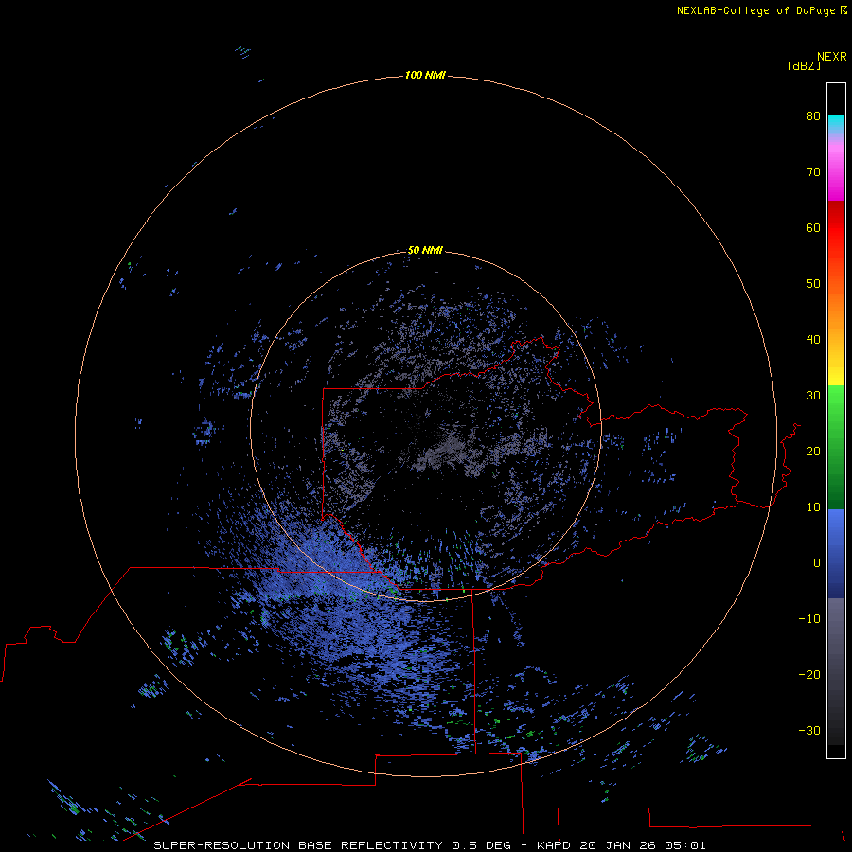This screenshot has width=852, height=852.
Task: Click the 0 value on the dBZ scale
Action: tap(817, 563)
